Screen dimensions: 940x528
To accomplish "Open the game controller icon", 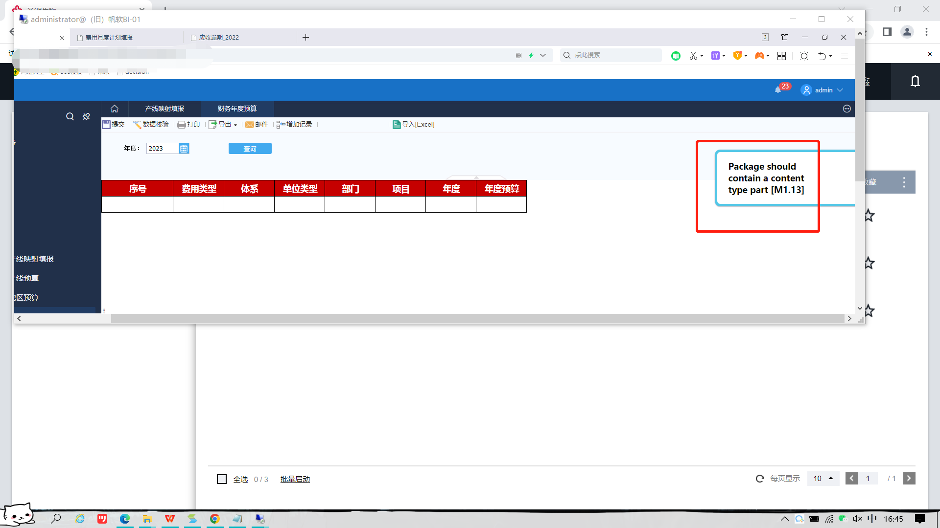I will coord(759,56).
